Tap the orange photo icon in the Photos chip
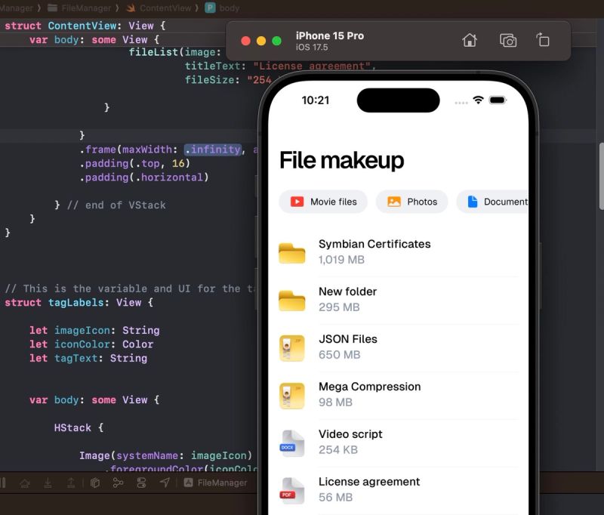 click(x=394, y=202)
